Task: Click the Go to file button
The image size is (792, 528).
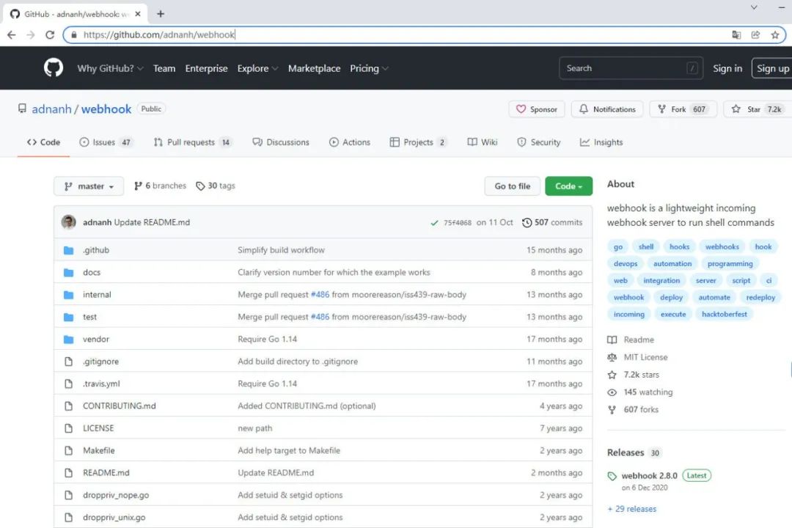Action: [512, 186]
